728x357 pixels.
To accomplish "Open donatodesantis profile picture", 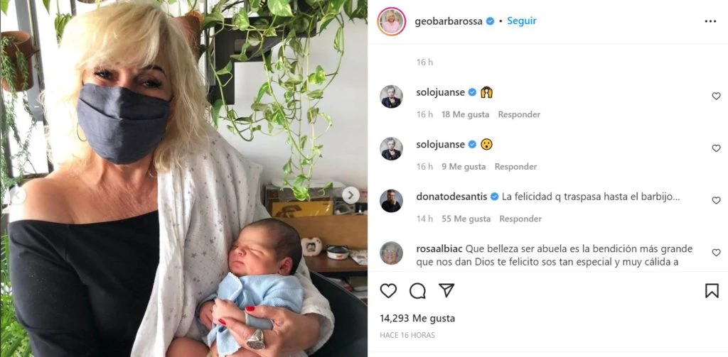I will (392, 201).
